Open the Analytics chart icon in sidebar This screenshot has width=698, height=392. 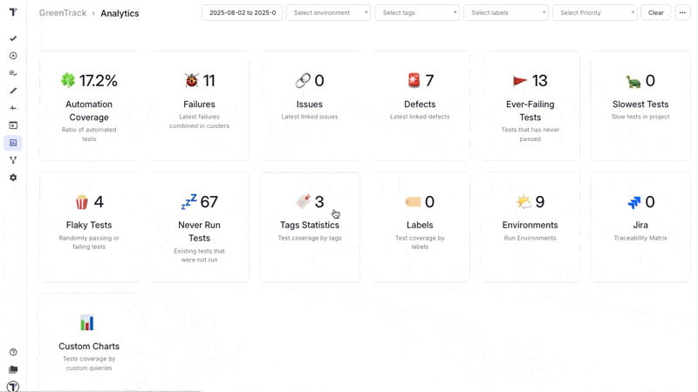[13, 143]
